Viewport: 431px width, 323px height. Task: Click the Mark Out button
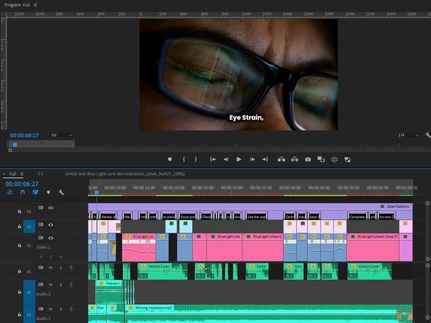(x=196, y=159)
